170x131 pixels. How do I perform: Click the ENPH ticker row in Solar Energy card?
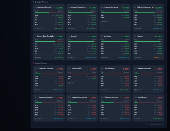coord(115,83)
